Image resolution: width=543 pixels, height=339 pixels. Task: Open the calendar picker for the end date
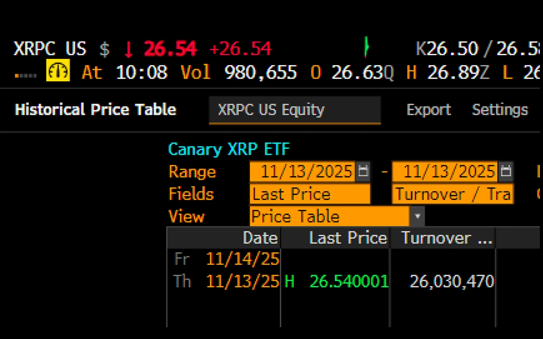click(506, 171)
